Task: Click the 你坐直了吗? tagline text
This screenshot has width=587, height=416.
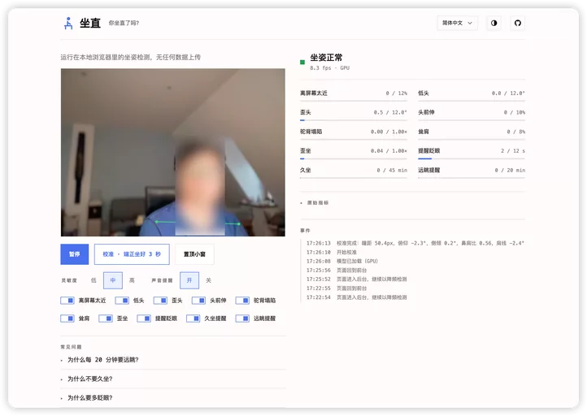Action: click(x=124, y=24)
